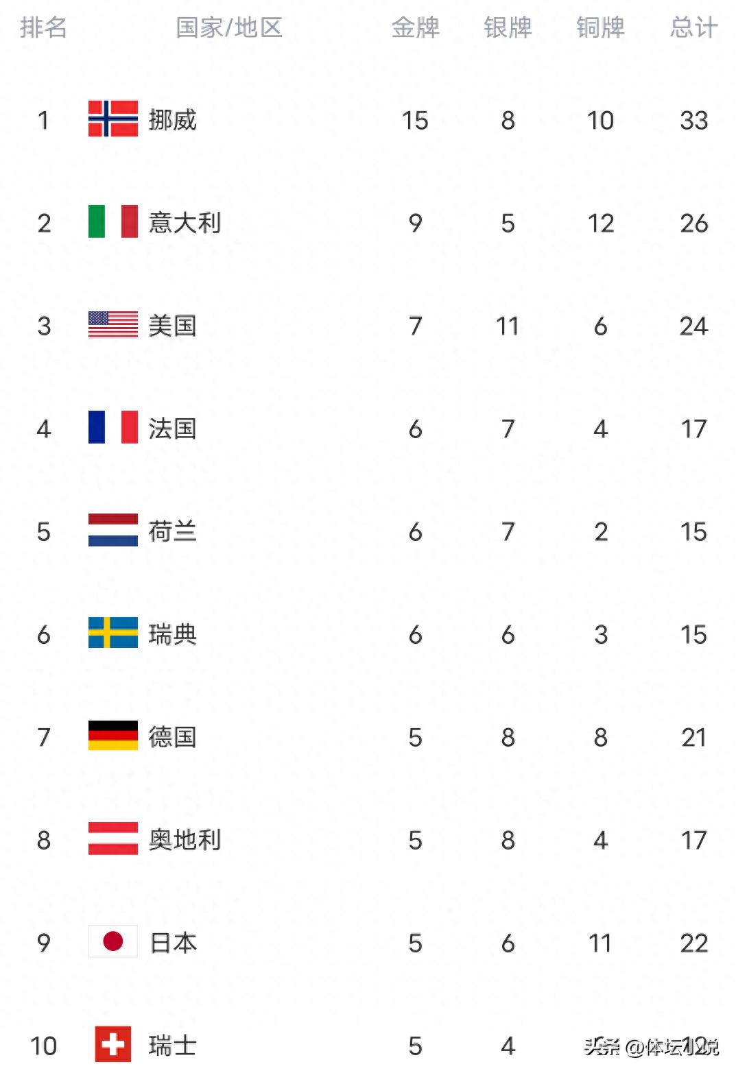Click the 排名 column header
Image resolution: width=736 pixels, height=1073 pixels.
pos(43,27)
